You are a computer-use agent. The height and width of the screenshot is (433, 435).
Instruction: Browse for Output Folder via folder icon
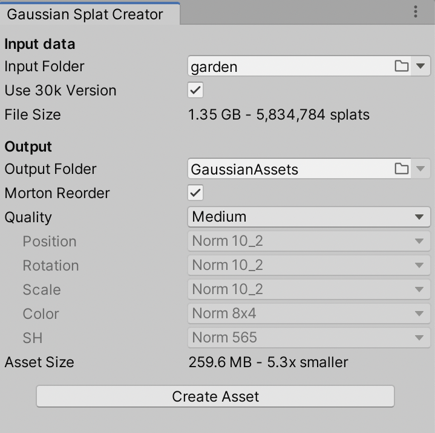point(402,168)
